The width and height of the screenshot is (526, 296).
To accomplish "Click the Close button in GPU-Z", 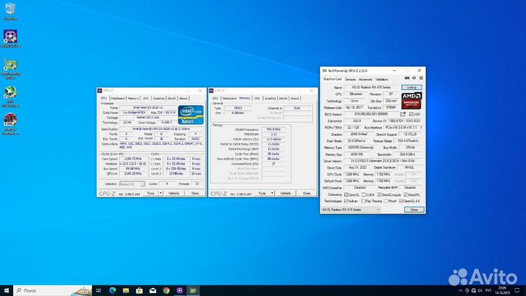I will click(414, 210).
